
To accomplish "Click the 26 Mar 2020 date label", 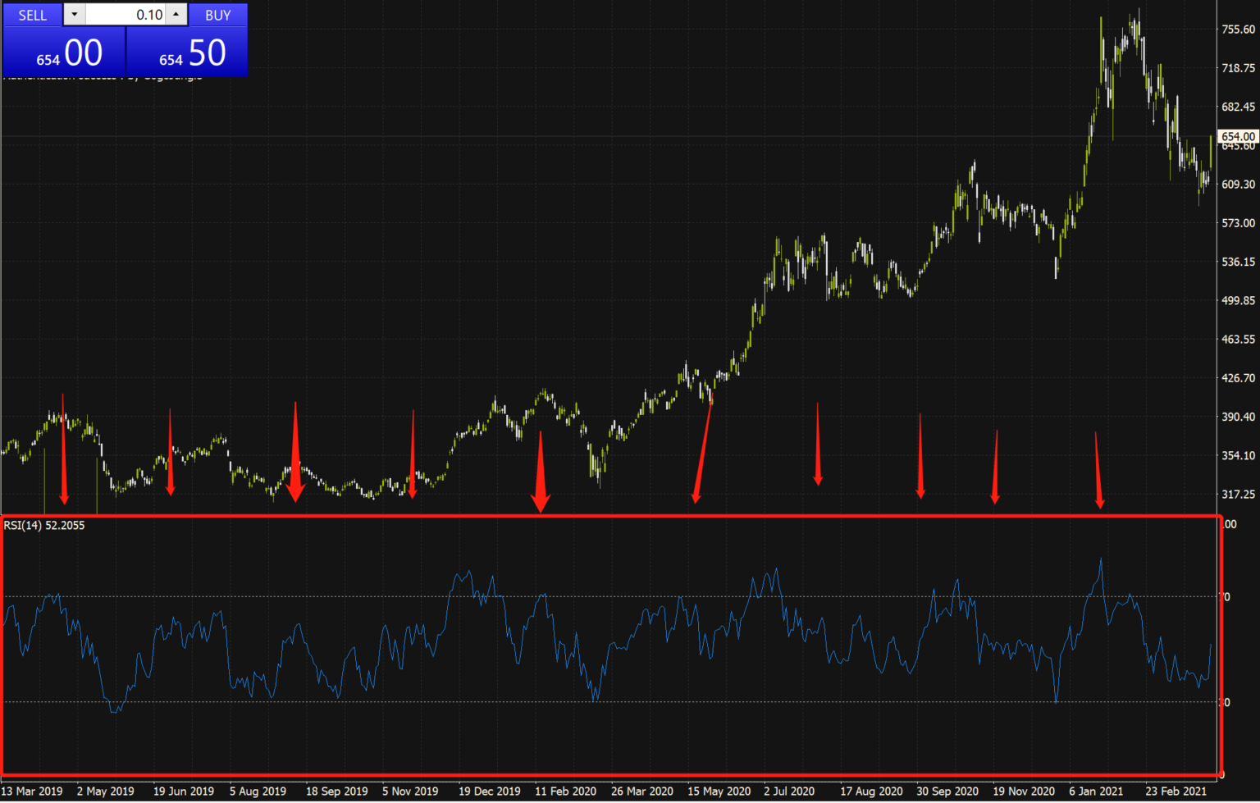I will [x=642, y=792].
